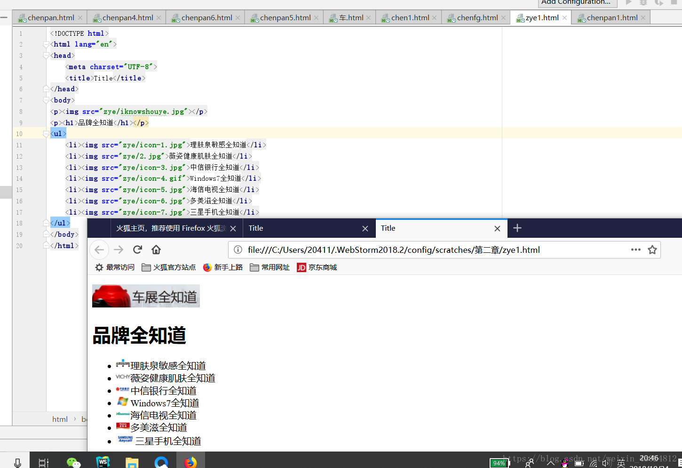Show site information for the file URL

tap(238, 250)
